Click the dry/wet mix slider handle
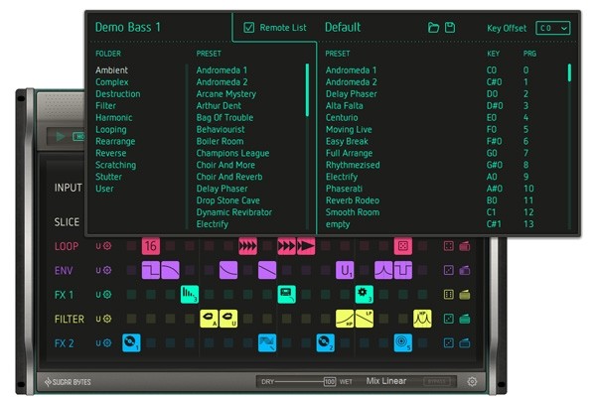 pyautogui.click(x=330, y=381)
